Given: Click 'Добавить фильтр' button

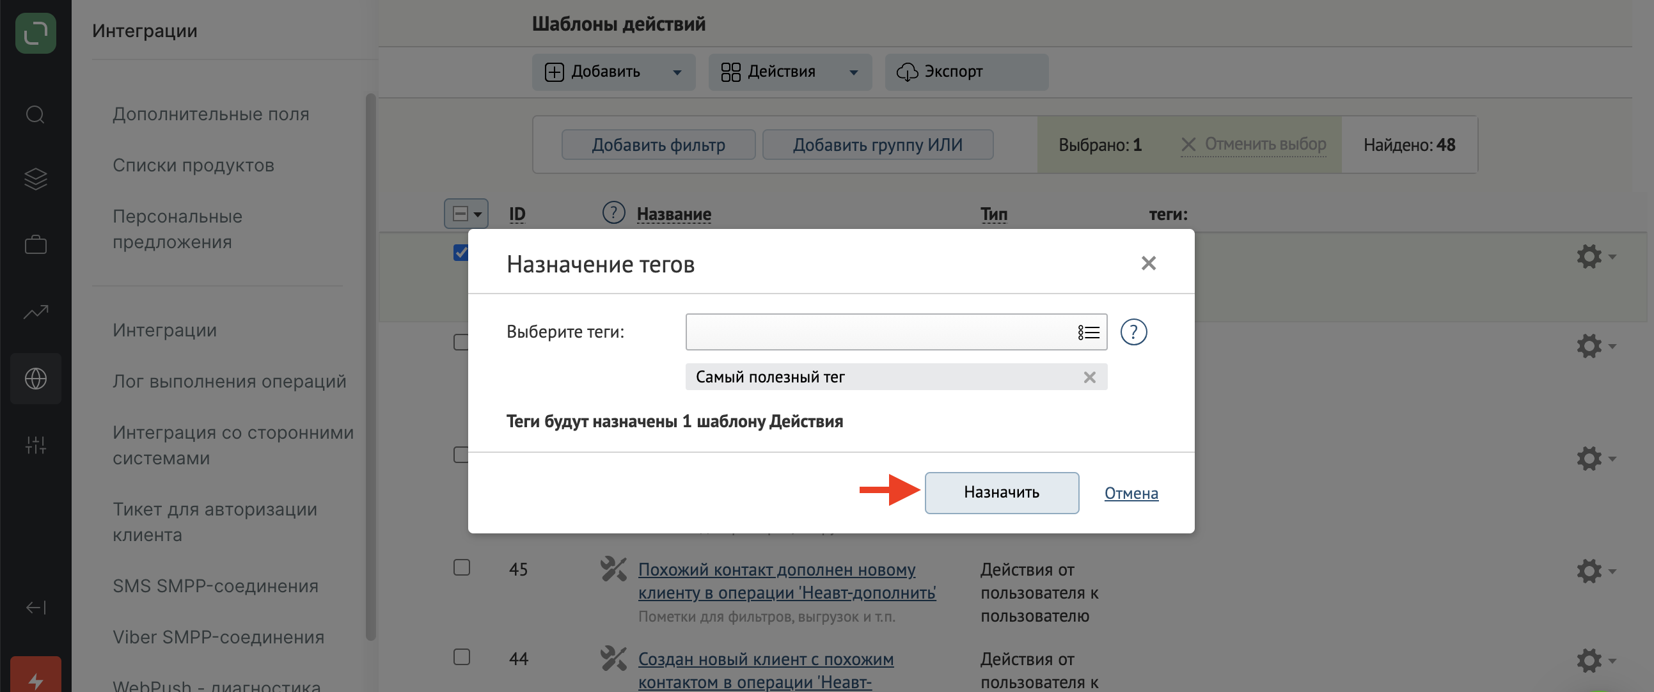Looking at the screenshot, I should (658, 145).
